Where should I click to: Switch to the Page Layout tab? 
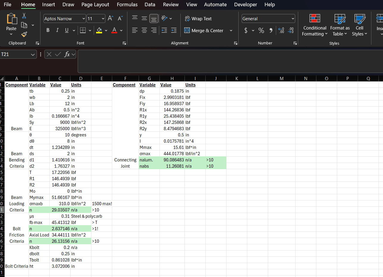(x=95, y=4)
